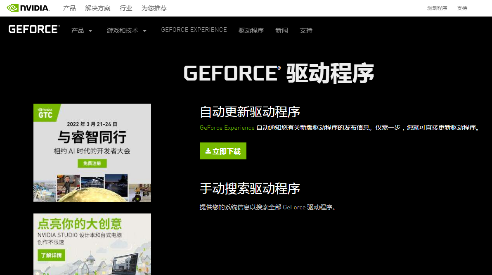Click the 自动更新驱动程序 heading
Image resolution: width=492 pixels, height=275 pixels.
(x=250, y=112)
